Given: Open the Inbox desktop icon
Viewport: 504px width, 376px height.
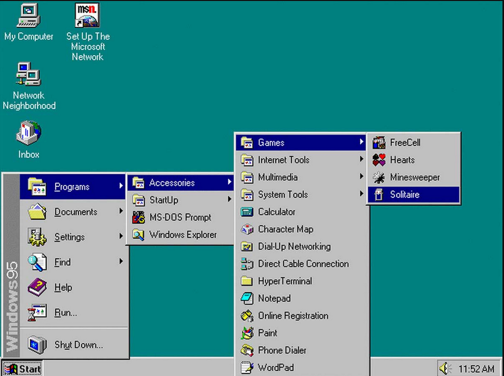Looking at the screenshot, I should 28,134.
